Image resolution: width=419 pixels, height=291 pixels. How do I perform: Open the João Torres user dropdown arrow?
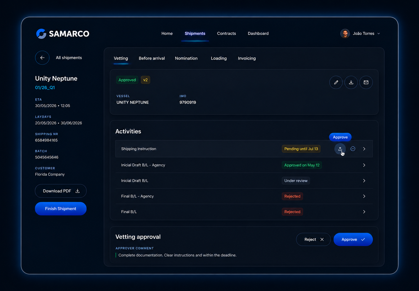pyautogui.click(x=379, y=33)
